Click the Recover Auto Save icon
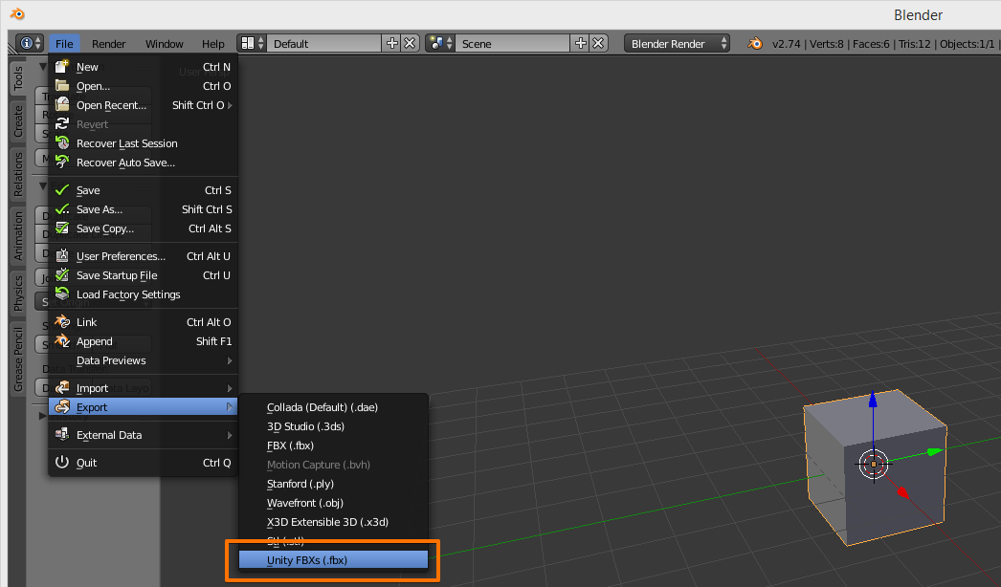Image resolution: width=1001 pixels, height=587 pixels. tap(62, 163)
